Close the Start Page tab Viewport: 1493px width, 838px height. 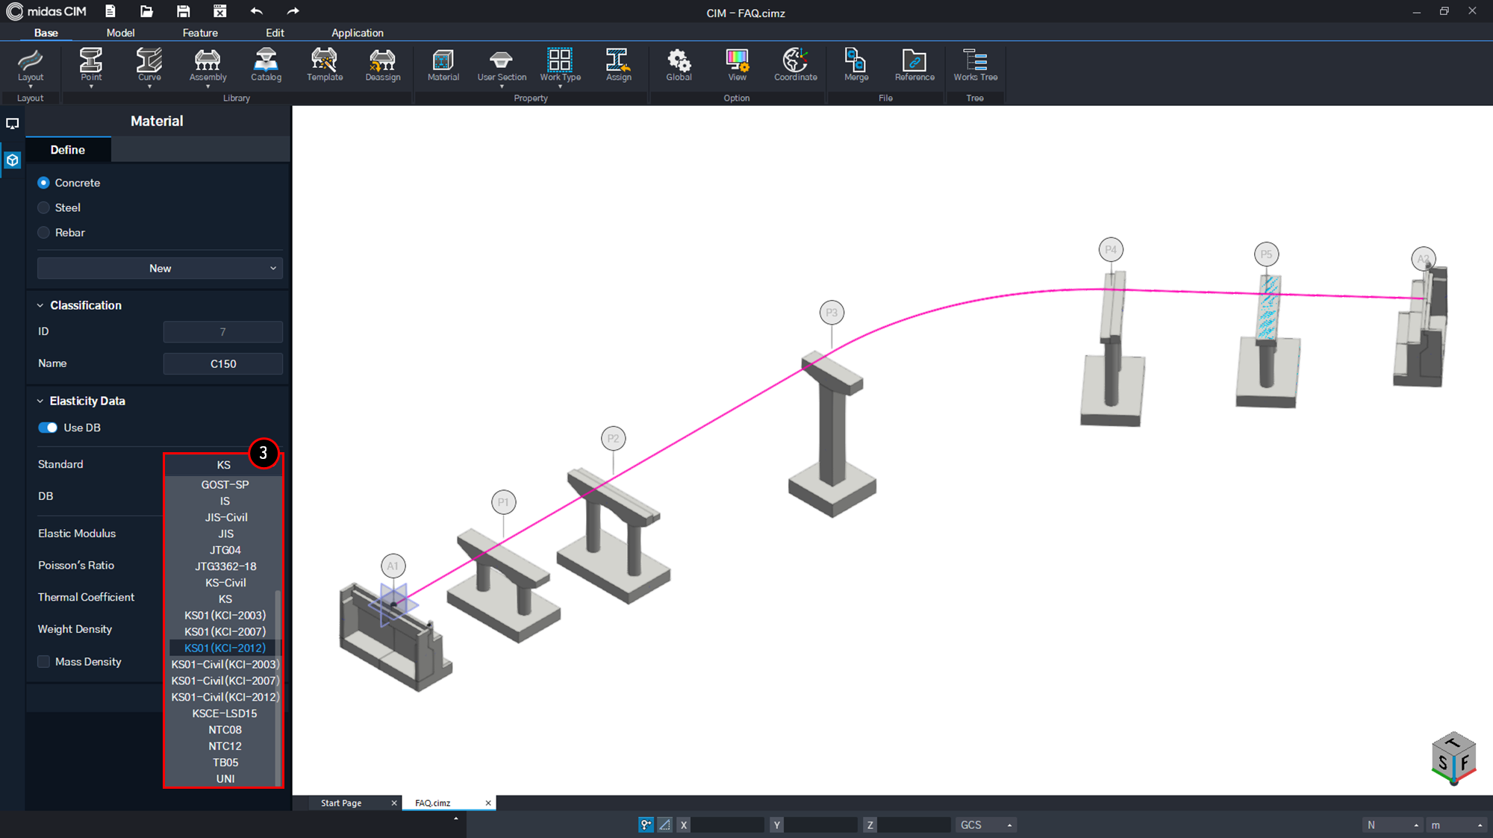click(x=394, y=803)
